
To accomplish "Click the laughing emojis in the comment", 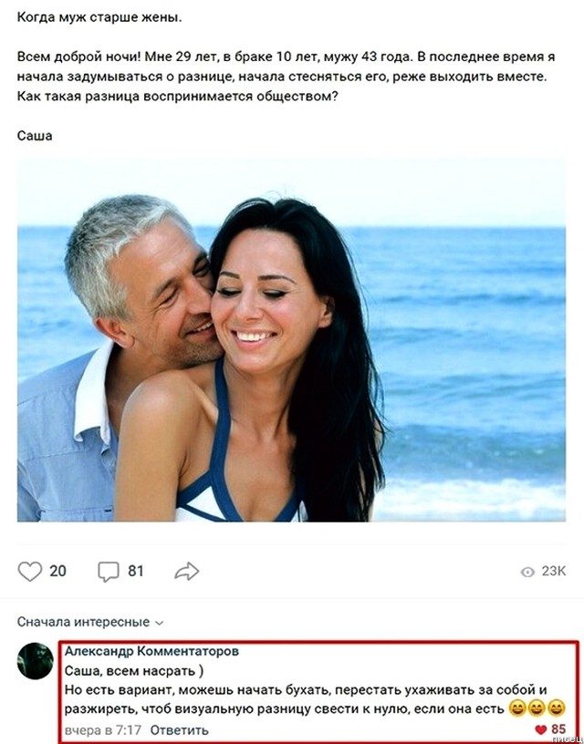I will [537, 708].
